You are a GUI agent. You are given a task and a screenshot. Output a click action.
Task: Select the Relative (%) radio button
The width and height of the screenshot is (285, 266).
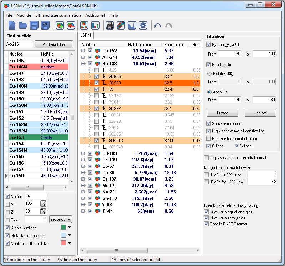[210, 73]
